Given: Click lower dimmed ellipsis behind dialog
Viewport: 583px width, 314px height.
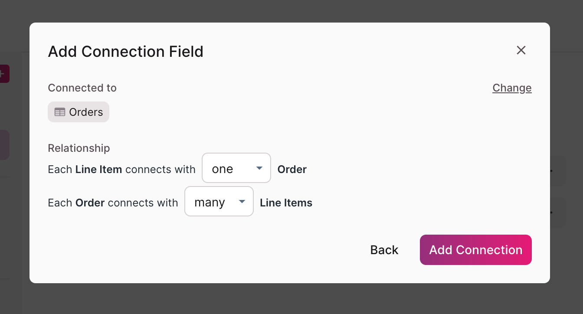Looking at the screenshot, I should (552, 213).
